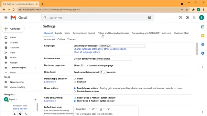Open the Add-ons settings tab
The width and height of the screenshot is (207, 116).
(x=167, y=33)
